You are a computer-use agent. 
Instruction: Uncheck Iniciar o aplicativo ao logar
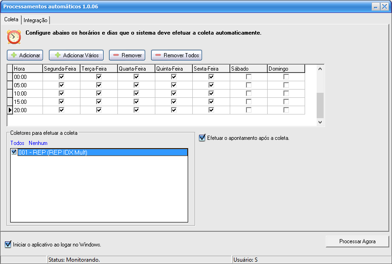click(x=8, y=245)
